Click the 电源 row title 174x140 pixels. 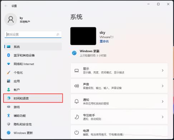point(86,131)
